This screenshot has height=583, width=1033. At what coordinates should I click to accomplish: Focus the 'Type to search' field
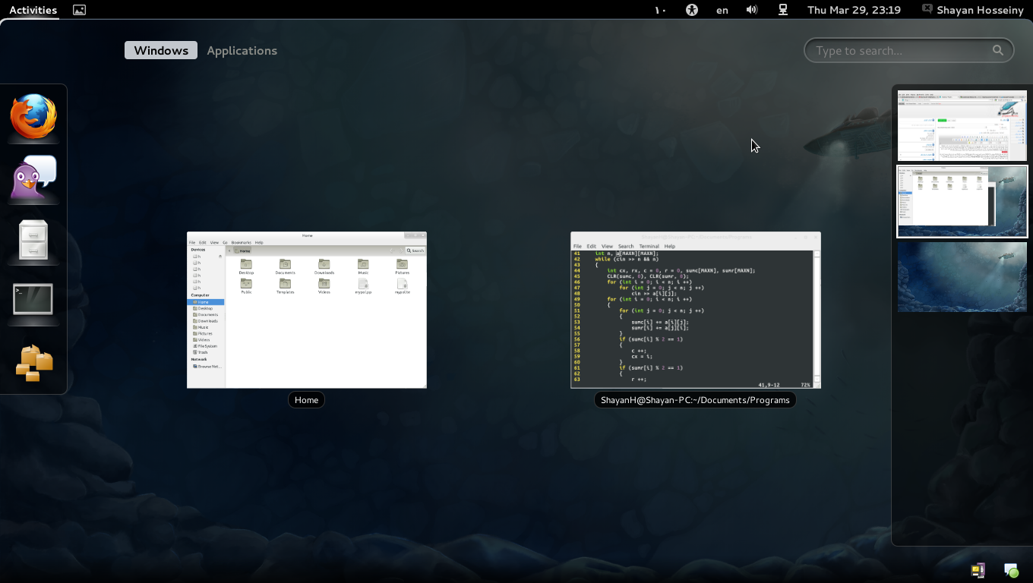pyautogui.click(x=901, y=51)
